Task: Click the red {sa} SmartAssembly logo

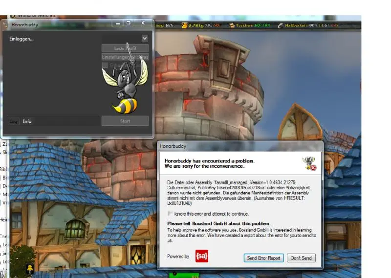Action: [202, 256]
